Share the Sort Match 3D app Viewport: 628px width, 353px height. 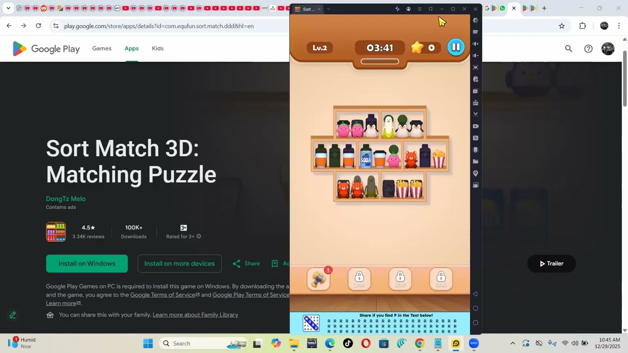[x=246, y=263]
